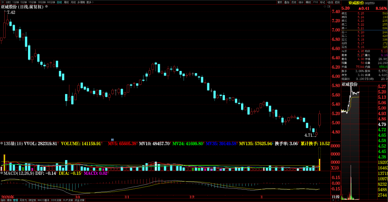
Task: Click 买一 bid price 5.20 row
Action: 365,32
